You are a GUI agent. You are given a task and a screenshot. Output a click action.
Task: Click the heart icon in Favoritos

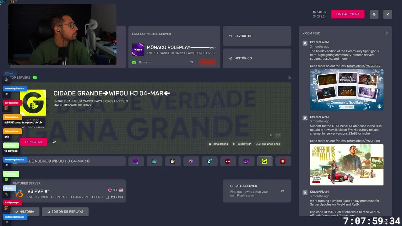[x=231, y=36]
